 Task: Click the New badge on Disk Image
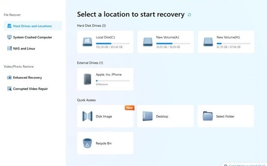[x=130, y=108]
